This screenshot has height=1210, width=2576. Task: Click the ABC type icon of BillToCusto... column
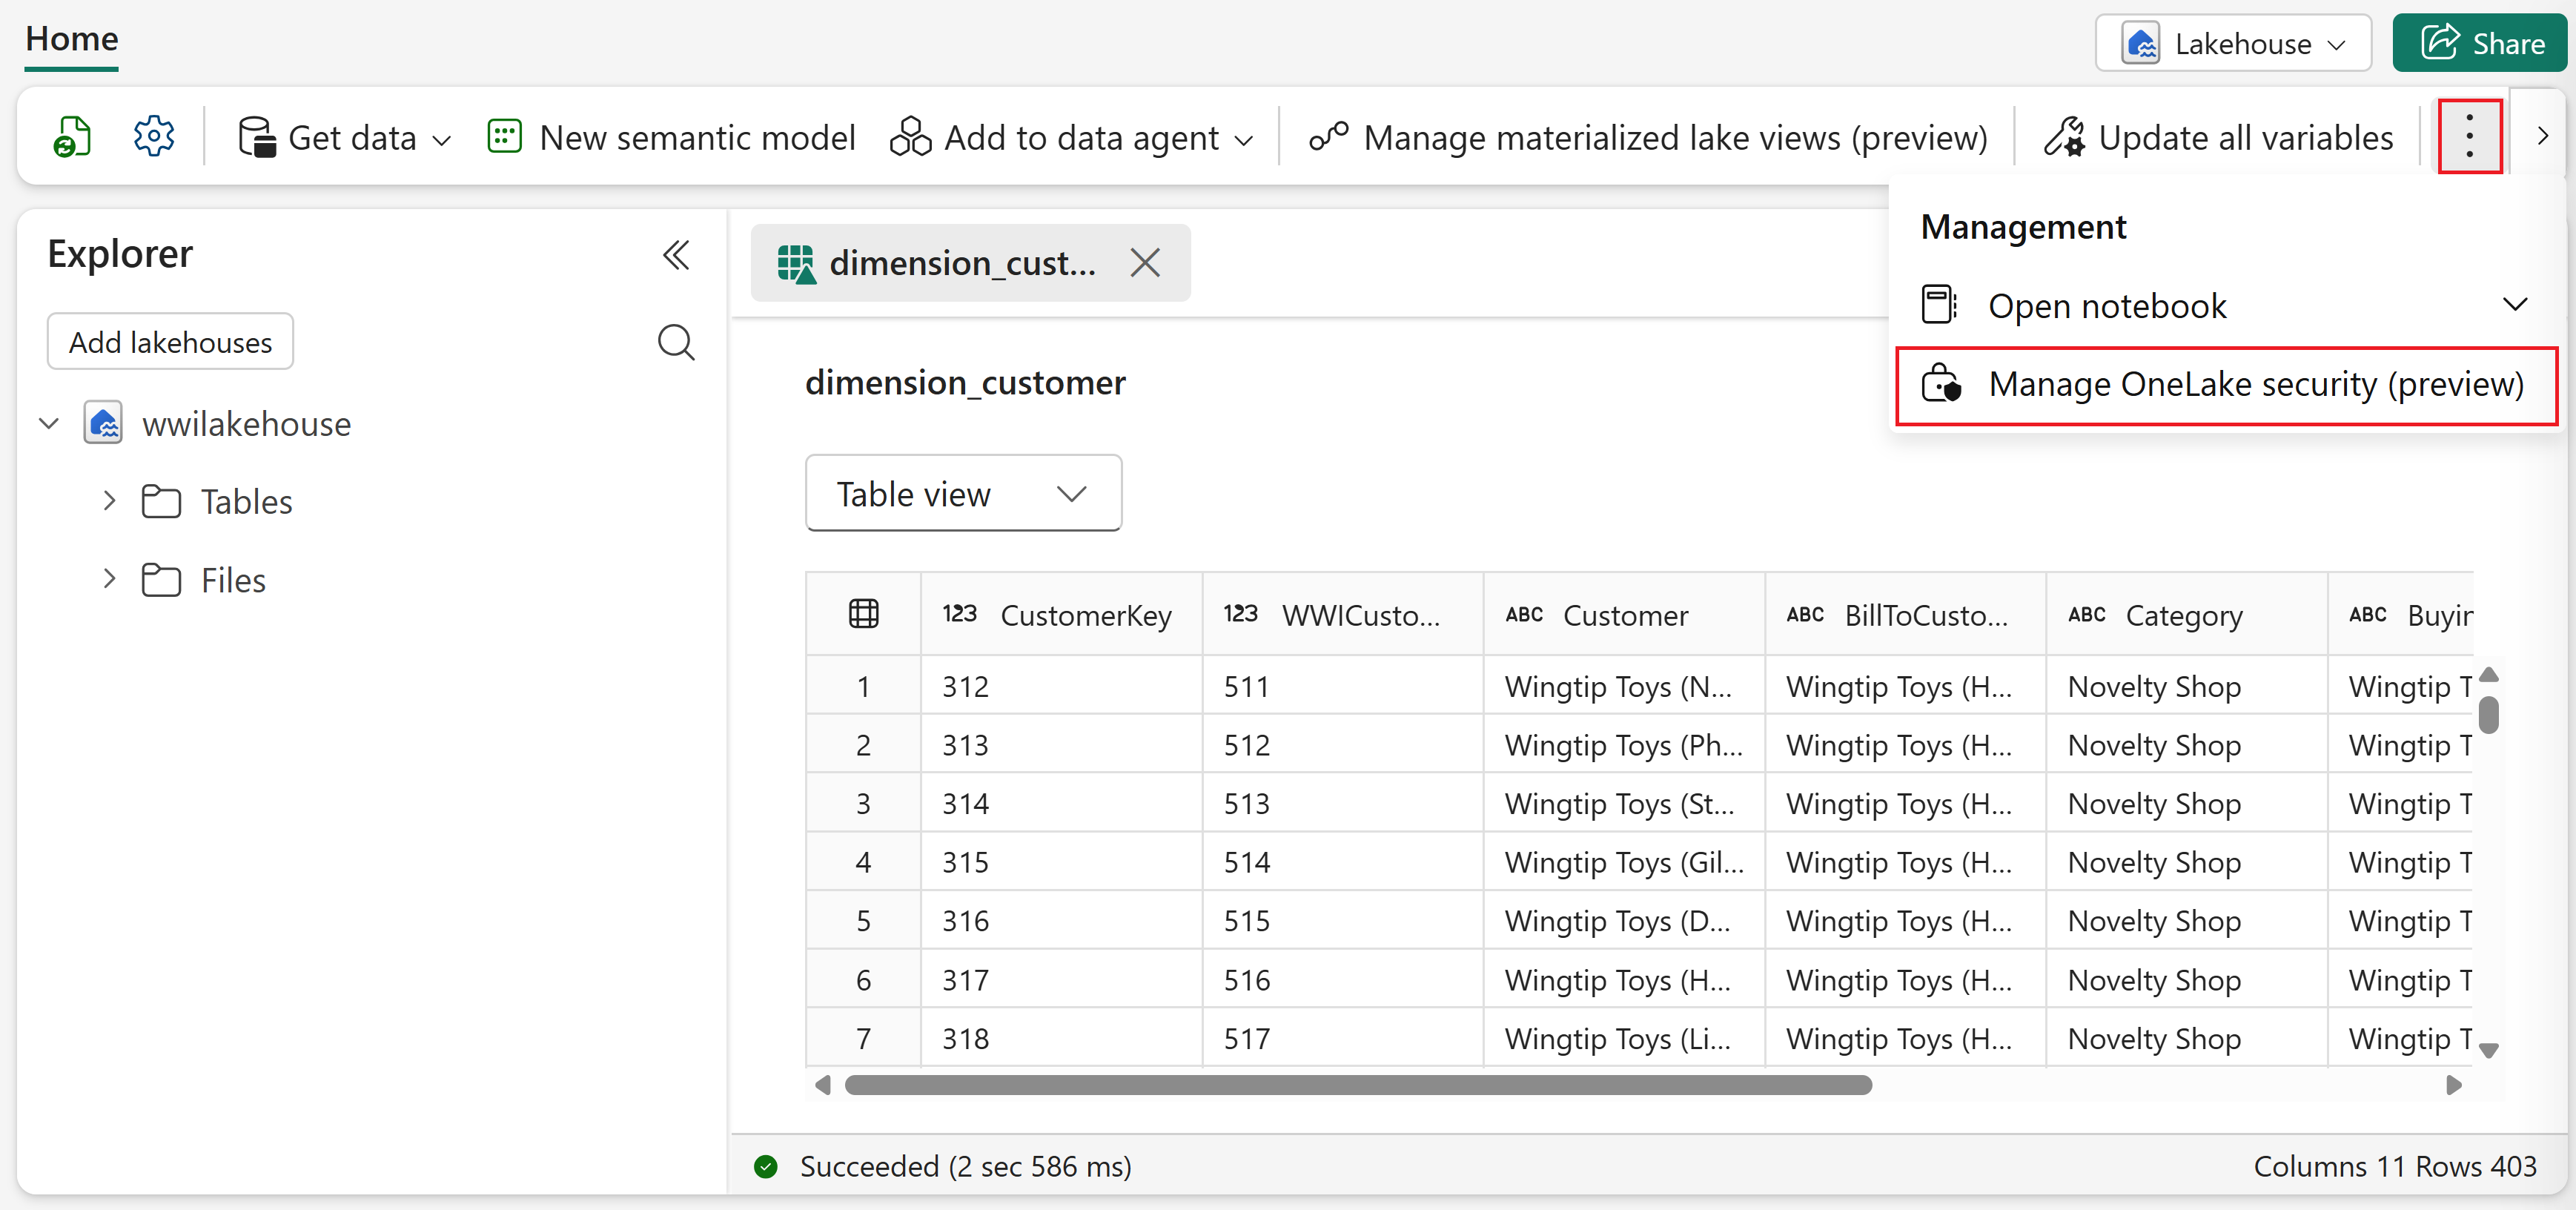[1805, 614]
